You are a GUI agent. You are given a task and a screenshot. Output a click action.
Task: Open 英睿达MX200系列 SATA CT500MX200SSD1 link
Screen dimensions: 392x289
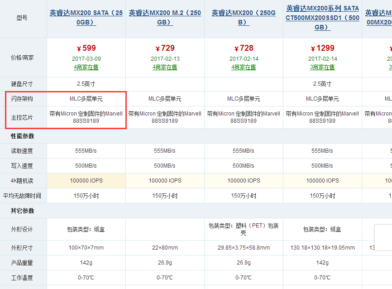[x=322, y=18]
